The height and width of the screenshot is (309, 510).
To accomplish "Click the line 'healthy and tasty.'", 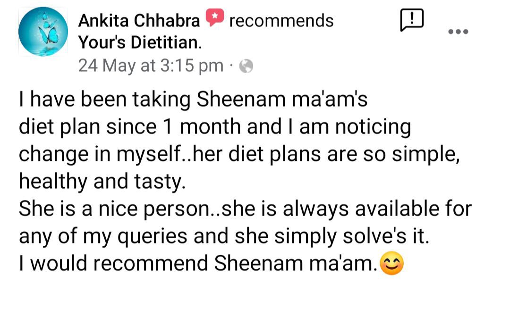I will pyautogui.click(x=102, y=181).
